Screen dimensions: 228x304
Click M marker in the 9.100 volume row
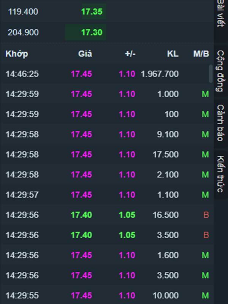(205, 135)
